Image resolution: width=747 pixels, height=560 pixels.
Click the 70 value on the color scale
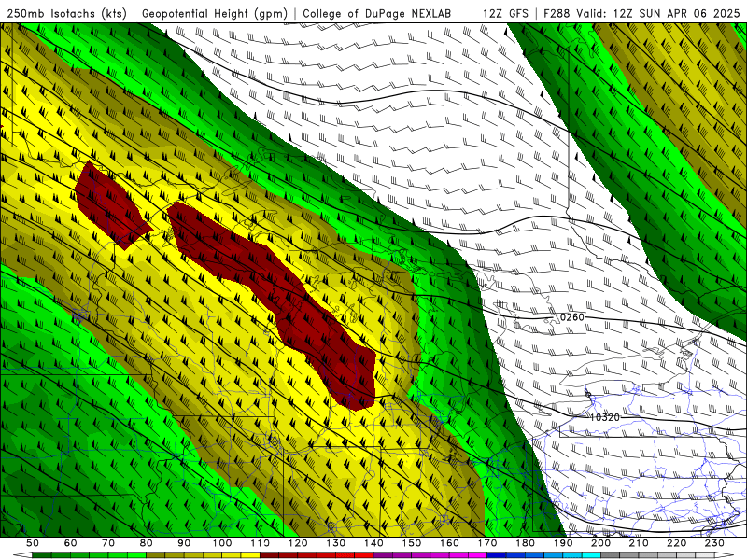108,543
